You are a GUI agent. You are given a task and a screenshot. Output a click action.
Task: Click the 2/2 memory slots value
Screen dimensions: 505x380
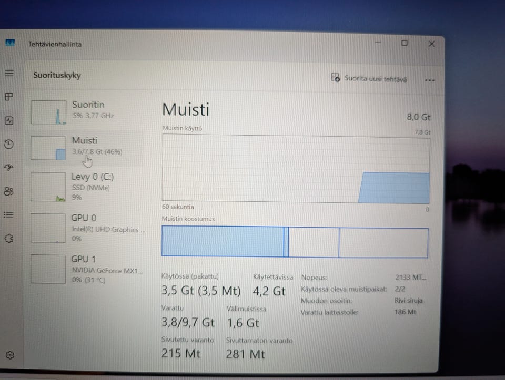click(x=400, y=289)
